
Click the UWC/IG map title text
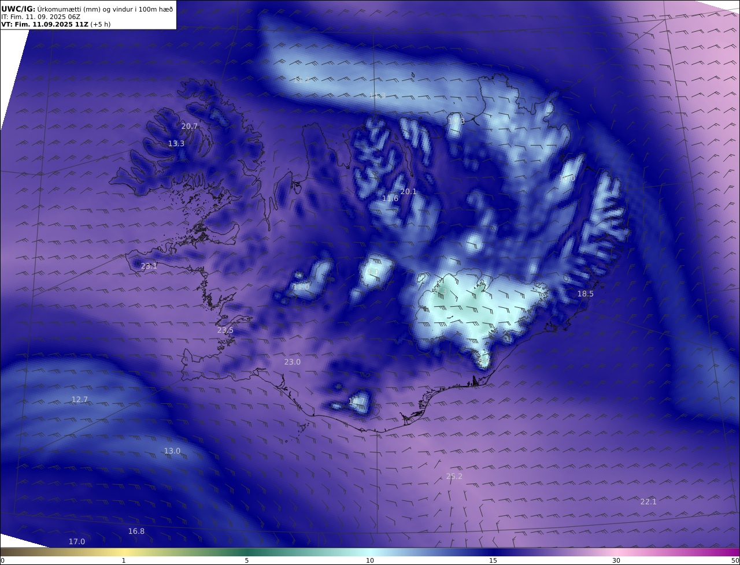(88, 9)
